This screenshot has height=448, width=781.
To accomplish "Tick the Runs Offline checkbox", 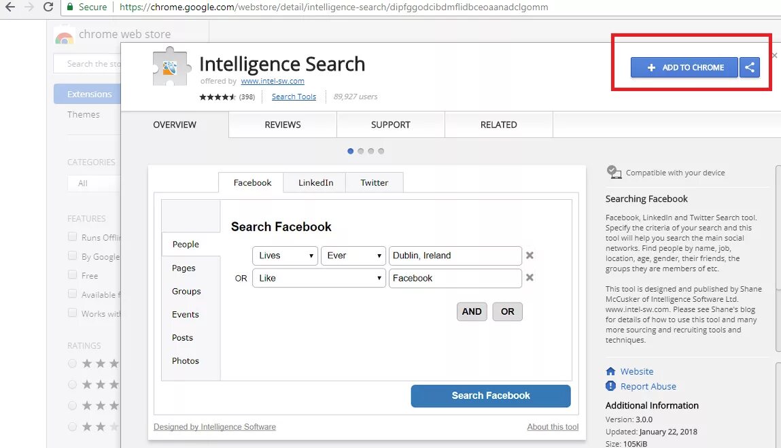I will point(72,237).
